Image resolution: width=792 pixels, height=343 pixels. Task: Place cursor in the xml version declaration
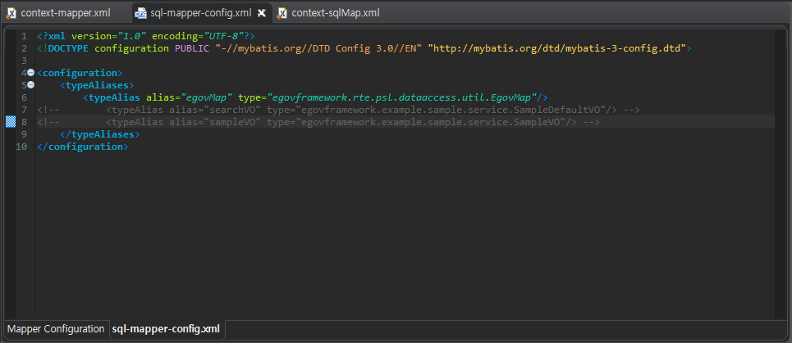146,36
